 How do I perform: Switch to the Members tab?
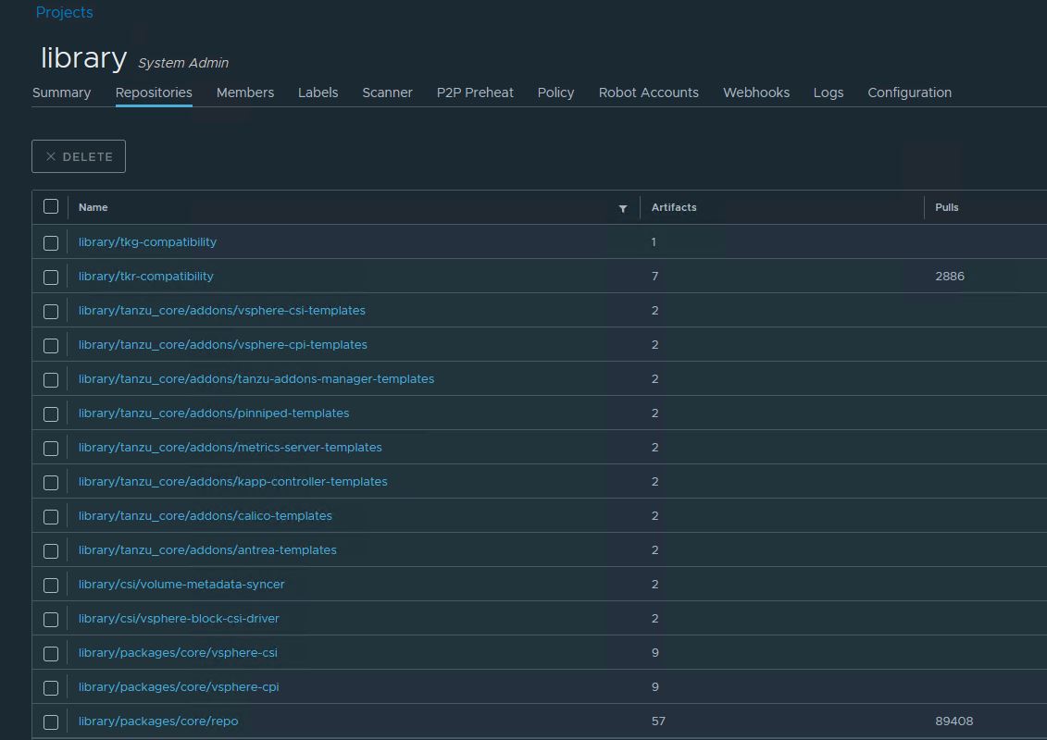245,92
